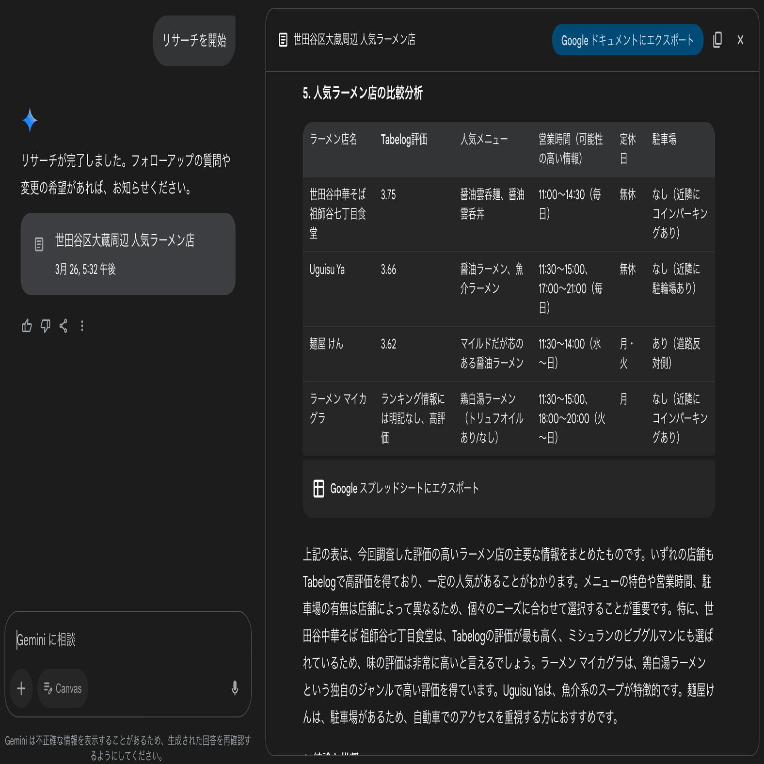Click the 世田谷中華そば 祖師谷七丁目食堂 cell
This screenshot has width=764, height=764.
pyautogui.click(x=337, y=214)
